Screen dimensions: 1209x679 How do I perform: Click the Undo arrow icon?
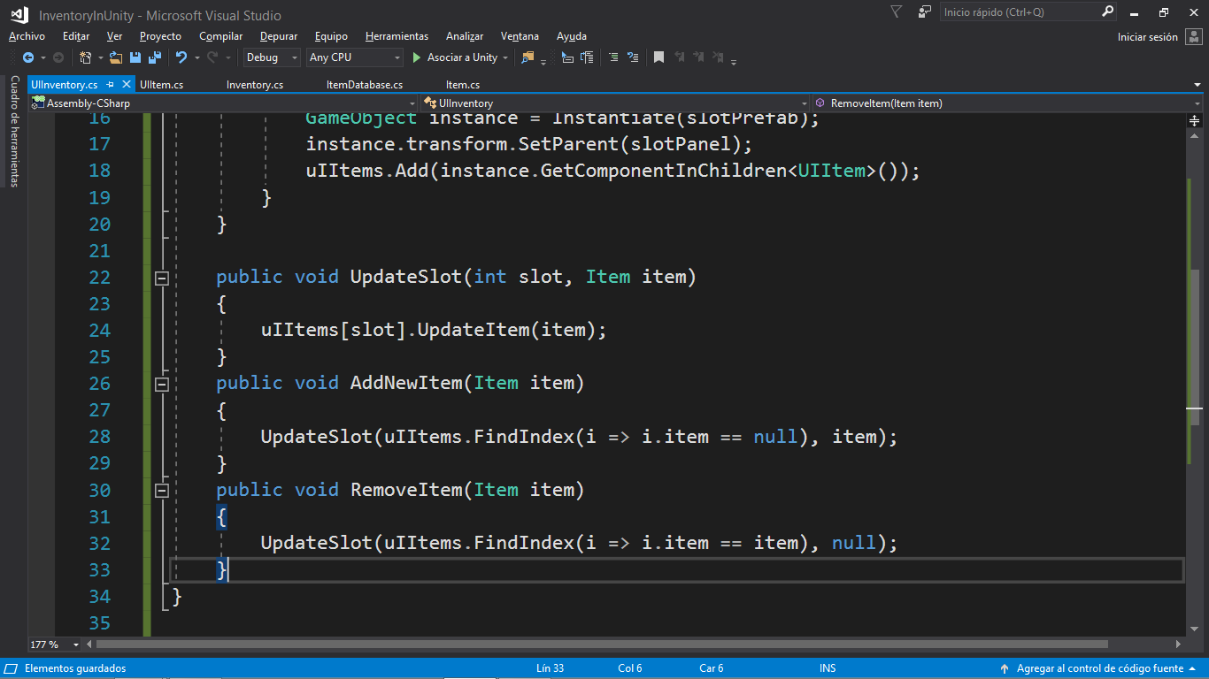click(181, 57)
